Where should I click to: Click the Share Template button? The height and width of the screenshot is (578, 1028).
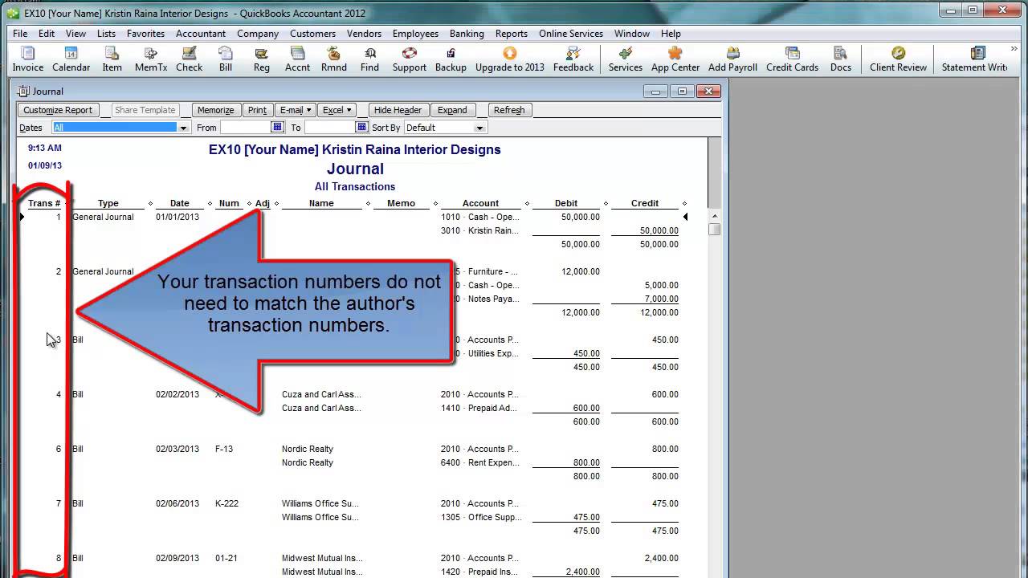tap(145, 110)
